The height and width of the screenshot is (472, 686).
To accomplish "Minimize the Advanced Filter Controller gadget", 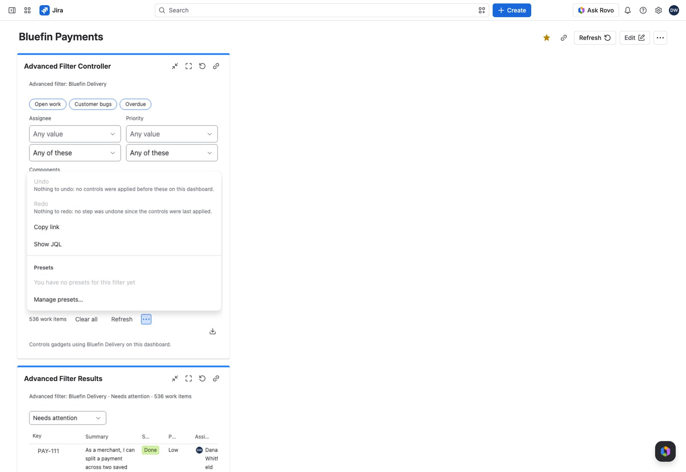I will point(175,66).
